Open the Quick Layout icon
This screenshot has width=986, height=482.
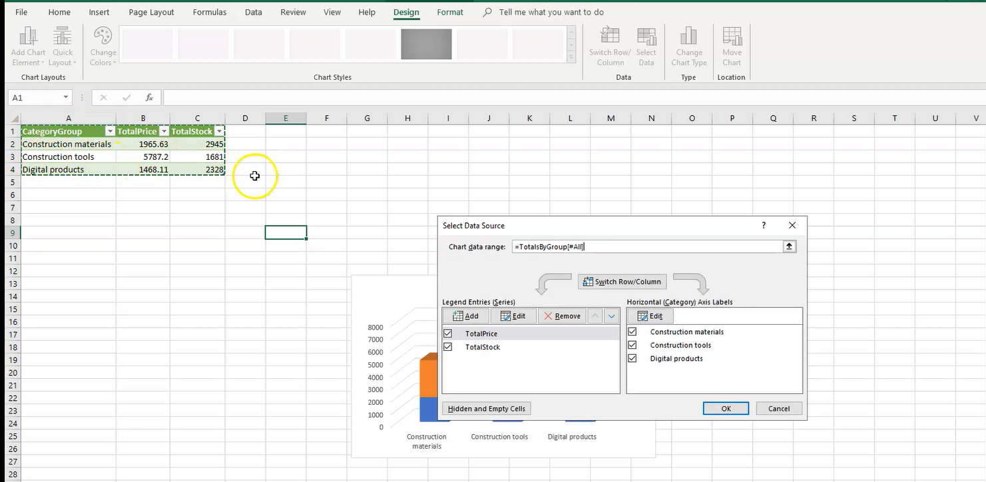[63, 37]
